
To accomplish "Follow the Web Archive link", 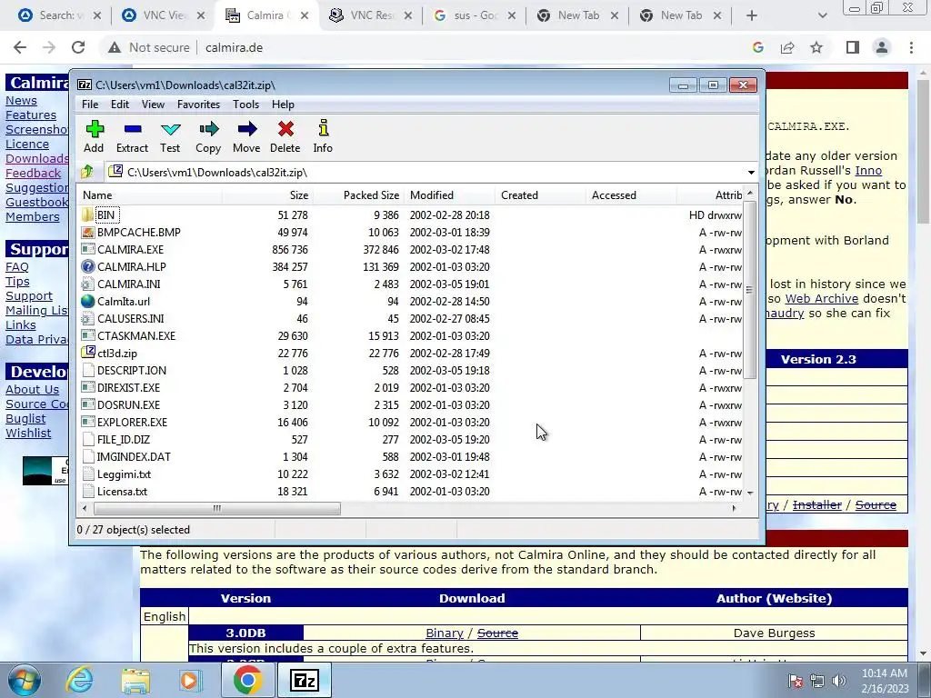I will [822, 298].
